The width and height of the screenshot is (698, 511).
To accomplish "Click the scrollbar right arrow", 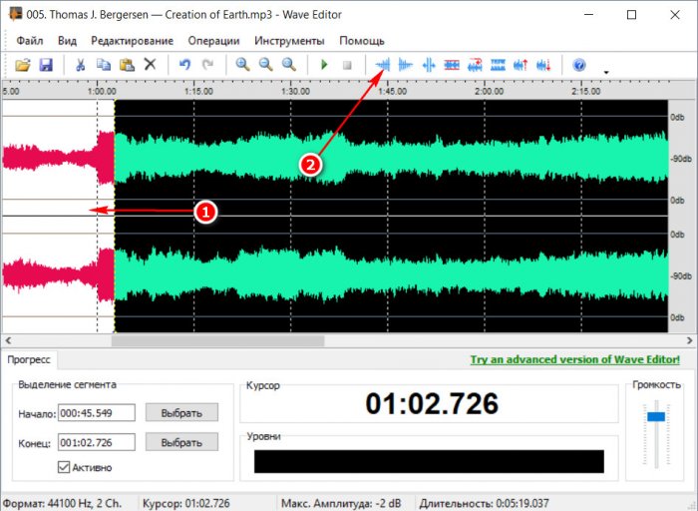I will click(690, 340).
